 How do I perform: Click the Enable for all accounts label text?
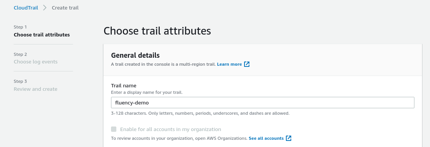[171, 129]
